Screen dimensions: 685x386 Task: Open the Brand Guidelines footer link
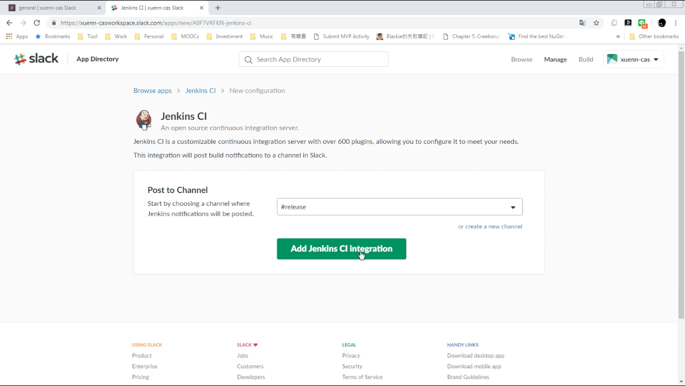tap(468, 377)
